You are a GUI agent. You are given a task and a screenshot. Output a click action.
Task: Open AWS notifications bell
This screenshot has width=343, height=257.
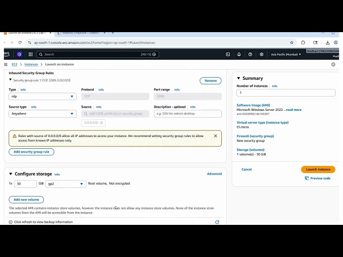point(239,54)
